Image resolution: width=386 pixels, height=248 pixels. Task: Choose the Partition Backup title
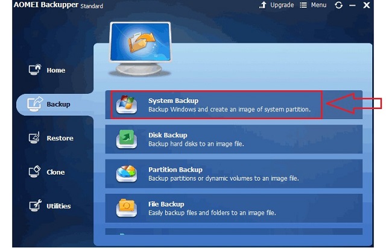[x=176, y=170]
